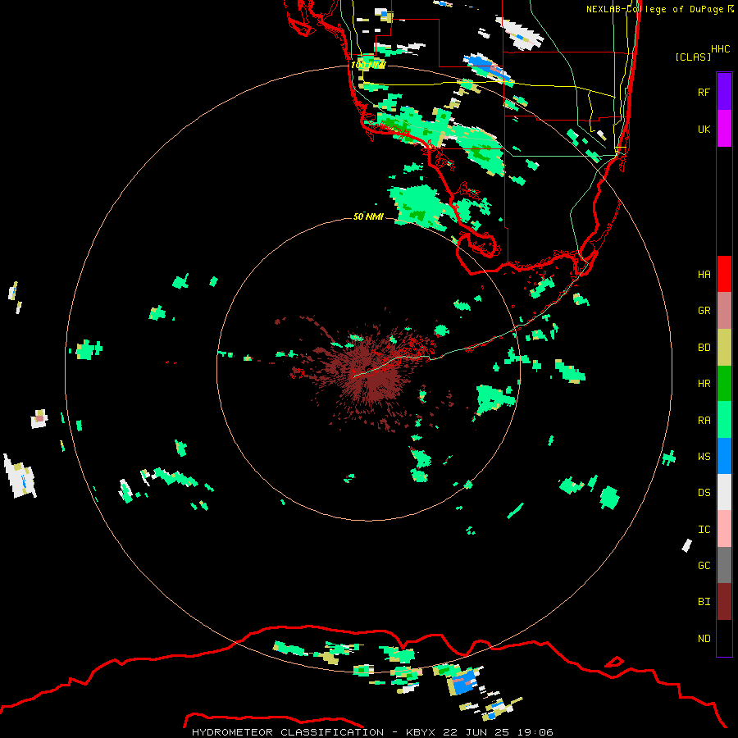Click the GR legend label

[704, 311]
